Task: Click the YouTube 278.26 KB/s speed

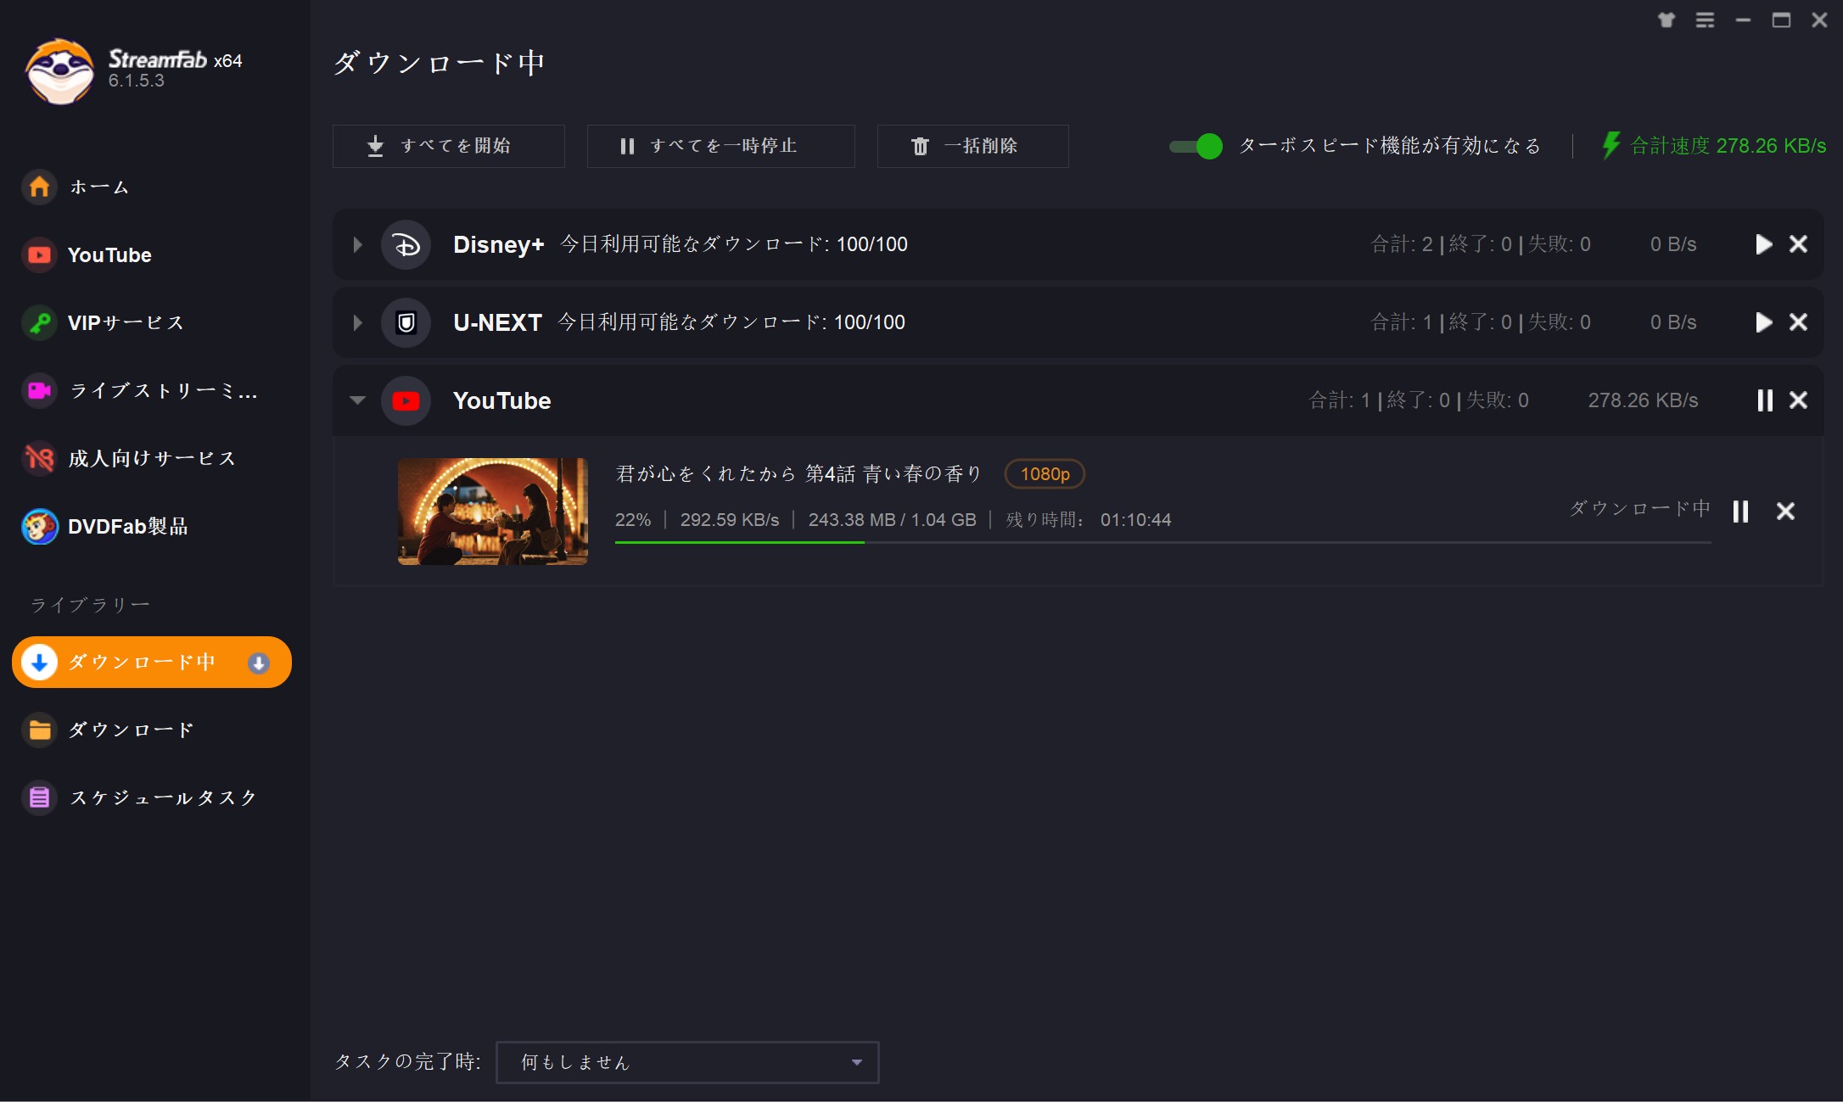Action: (x=1643, y=400)
